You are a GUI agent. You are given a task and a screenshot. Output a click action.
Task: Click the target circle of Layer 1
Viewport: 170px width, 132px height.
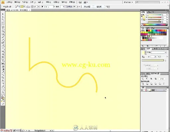pyautogui.click(x=164, y=90)
